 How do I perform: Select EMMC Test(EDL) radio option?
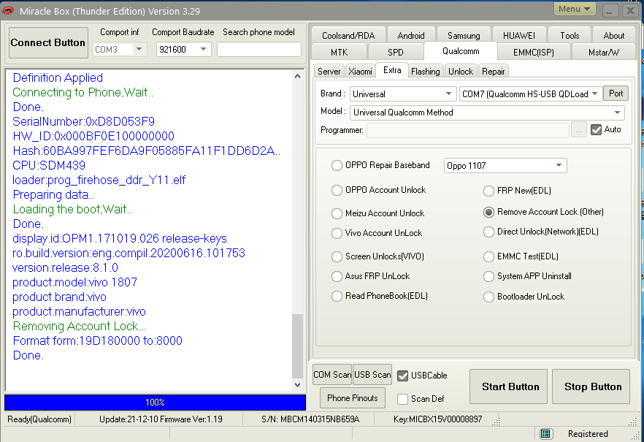coord(488,256)
